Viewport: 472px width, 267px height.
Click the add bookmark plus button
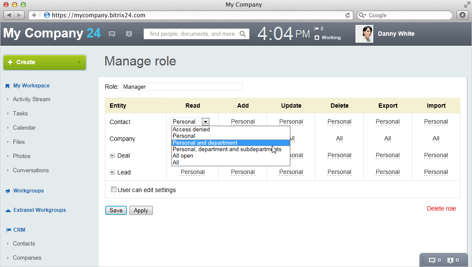point(34,15)
